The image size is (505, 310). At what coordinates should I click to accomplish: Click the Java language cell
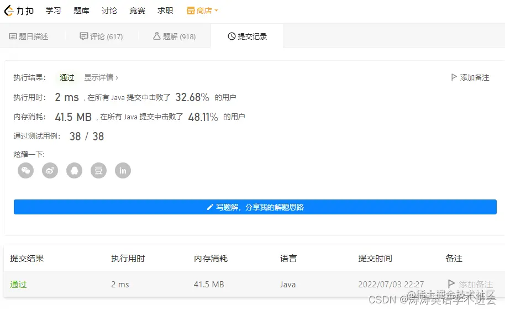(x=288, y=284)
